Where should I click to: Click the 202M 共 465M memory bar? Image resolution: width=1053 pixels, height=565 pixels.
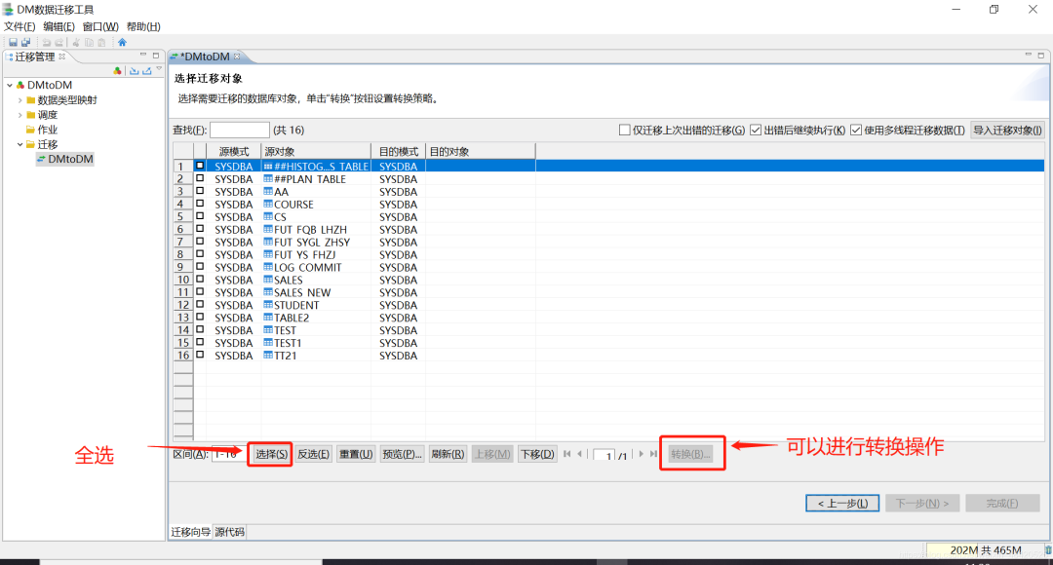[985, 551]
